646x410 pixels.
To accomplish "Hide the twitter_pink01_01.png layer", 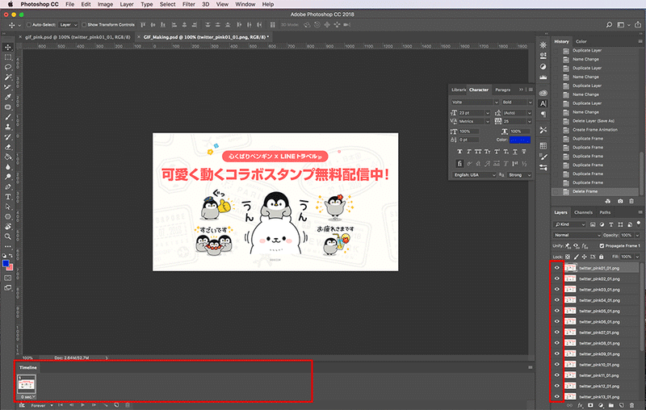I will click(557, 268).
